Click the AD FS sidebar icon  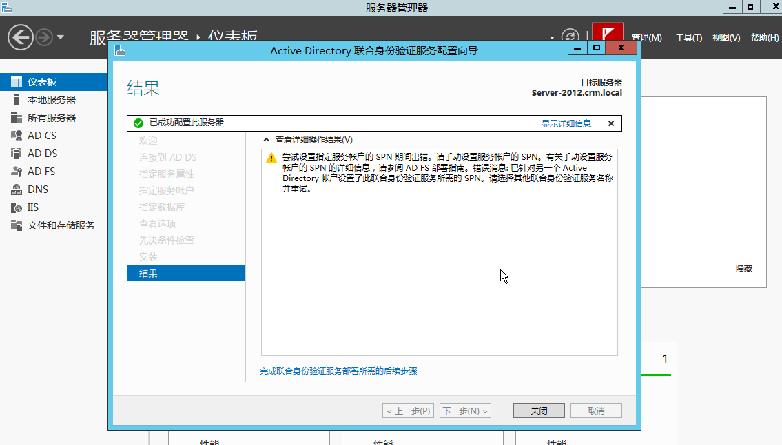(17, 172)
